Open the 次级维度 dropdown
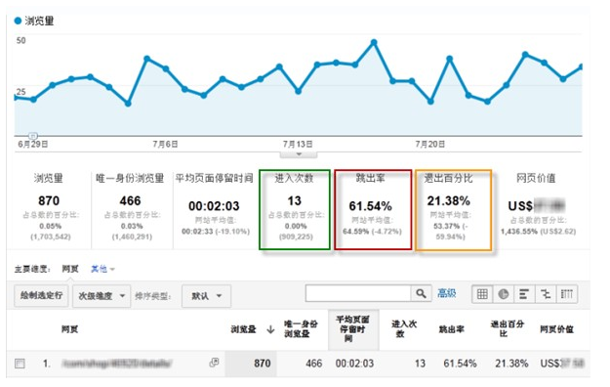610x387 pixels. pyautogui.click(x=102, y=296)
